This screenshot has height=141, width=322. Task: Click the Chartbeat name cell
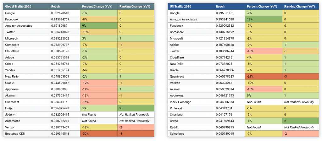[x=191, y=115]
